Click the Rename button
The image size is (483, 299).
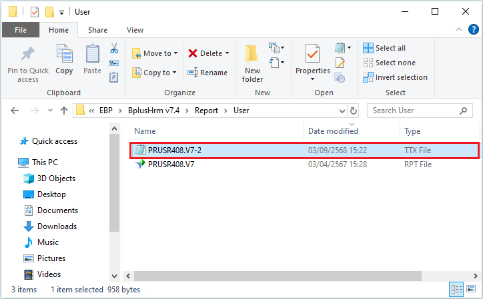pyautogui.click(x=207, y=73)
